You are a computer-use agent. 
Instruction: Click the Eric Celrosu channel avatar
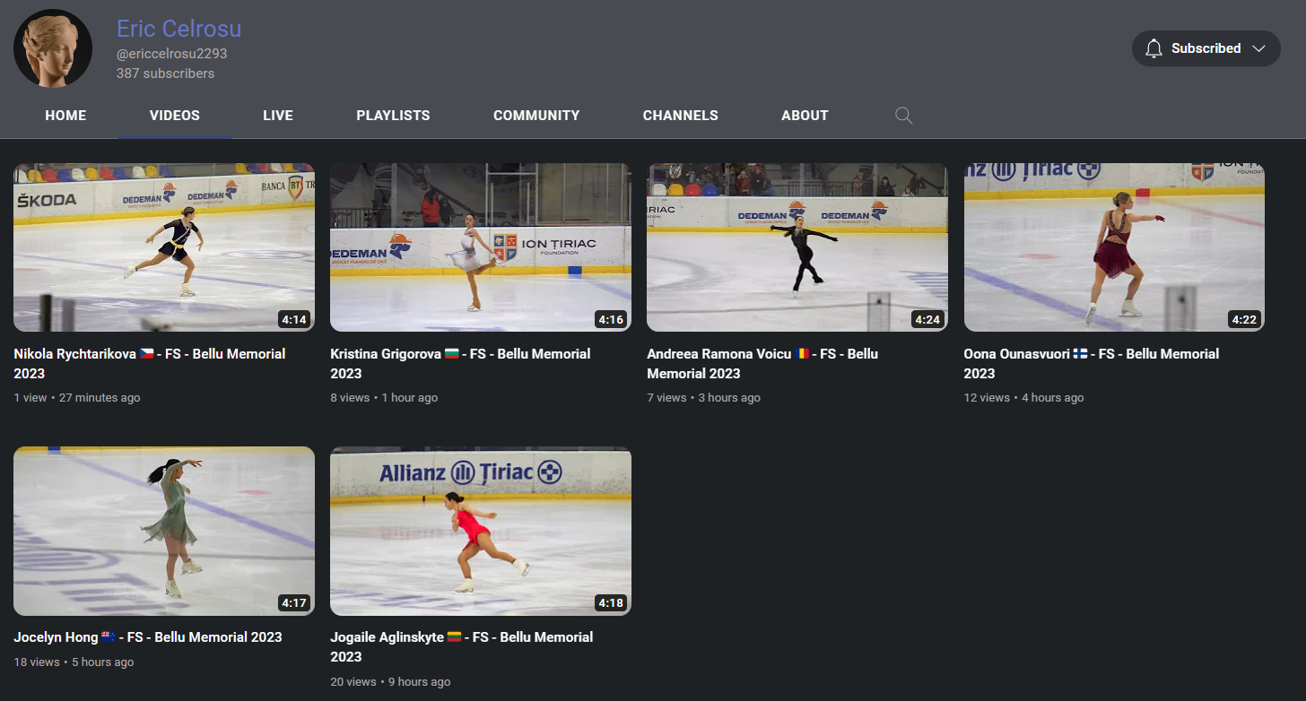(x=53, y=48)
